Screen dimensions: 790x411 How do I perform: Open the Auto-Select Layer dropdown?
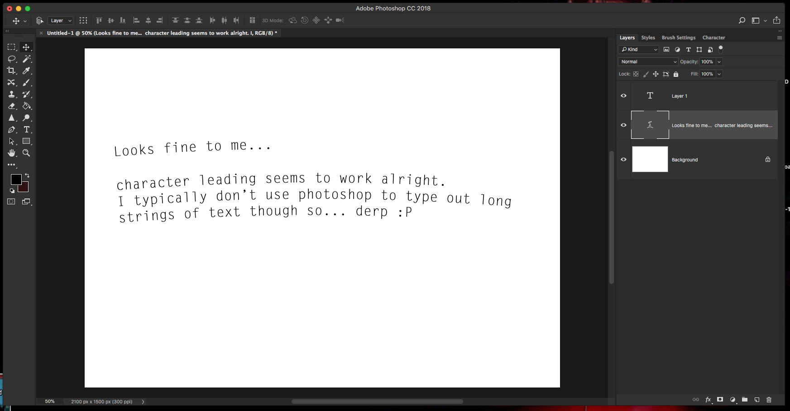coord(60,20)
